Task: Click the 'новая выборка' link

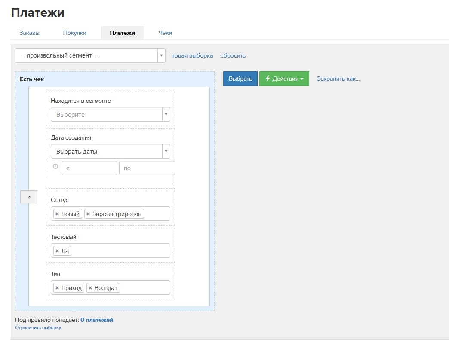Action: [x=192, y=56]
